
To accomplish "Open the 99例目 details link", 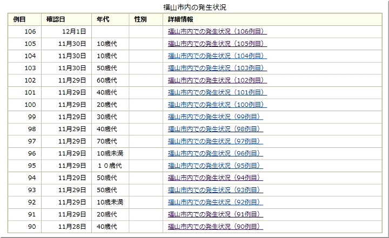I will 215,117.
